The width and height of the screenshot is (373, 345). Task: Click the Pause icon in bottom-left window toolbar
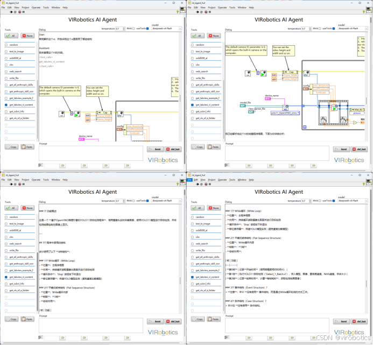pyautogui.click(x=24, y=184)
